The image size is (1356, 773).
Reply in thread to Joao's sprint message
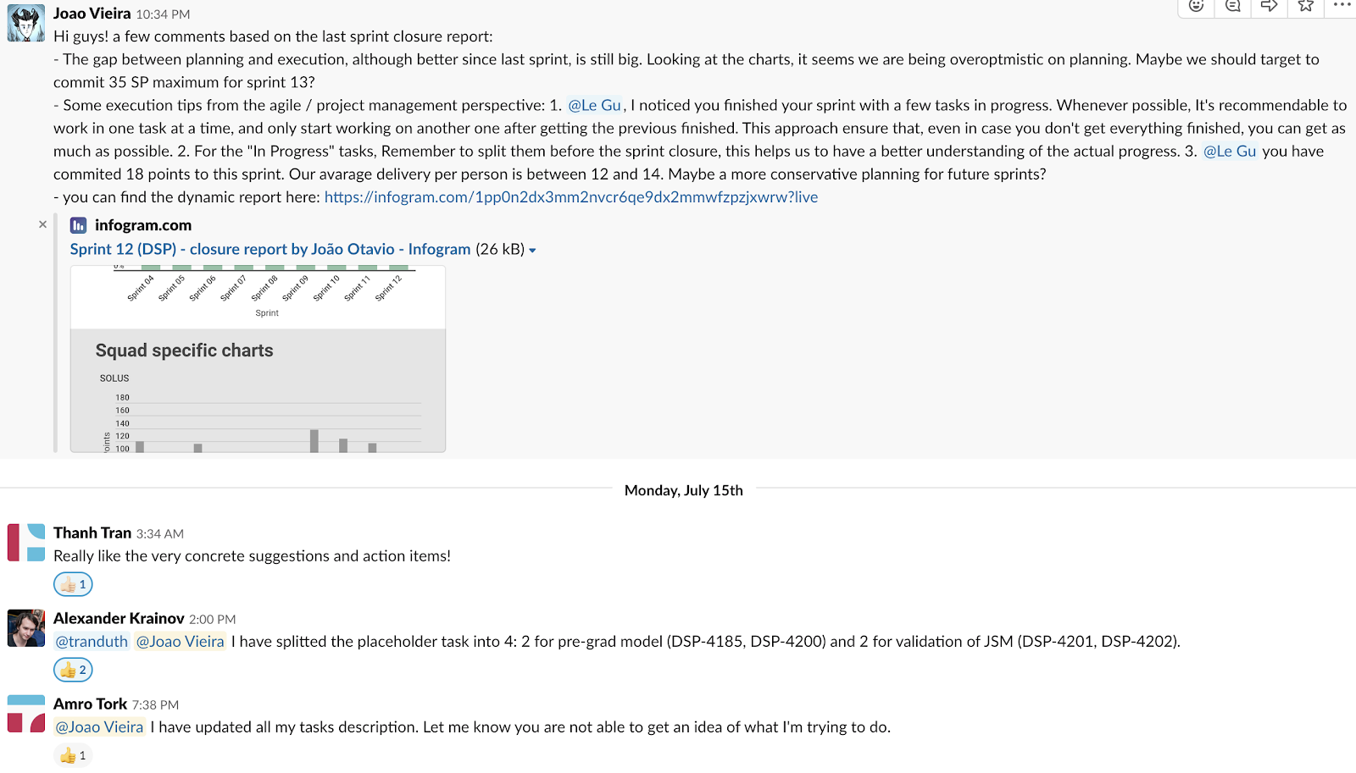pos(1231,8)
